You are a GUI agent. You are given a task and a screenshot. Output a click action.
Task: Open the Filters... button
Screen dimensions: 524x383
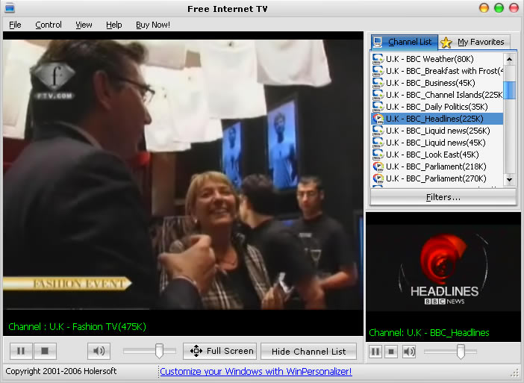coord(443,197)
